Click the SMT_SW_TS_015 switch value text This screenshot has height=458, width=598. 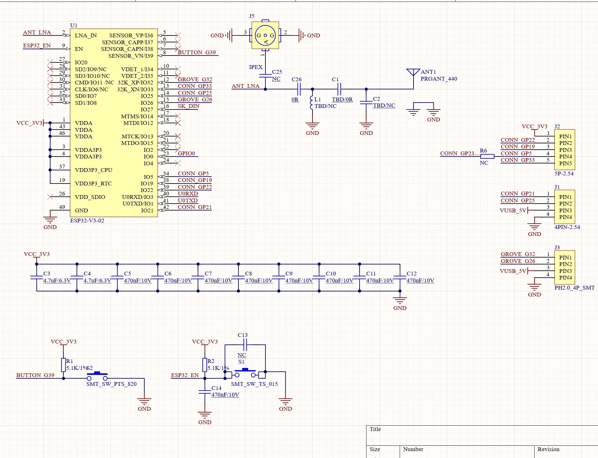coord(254,384)
